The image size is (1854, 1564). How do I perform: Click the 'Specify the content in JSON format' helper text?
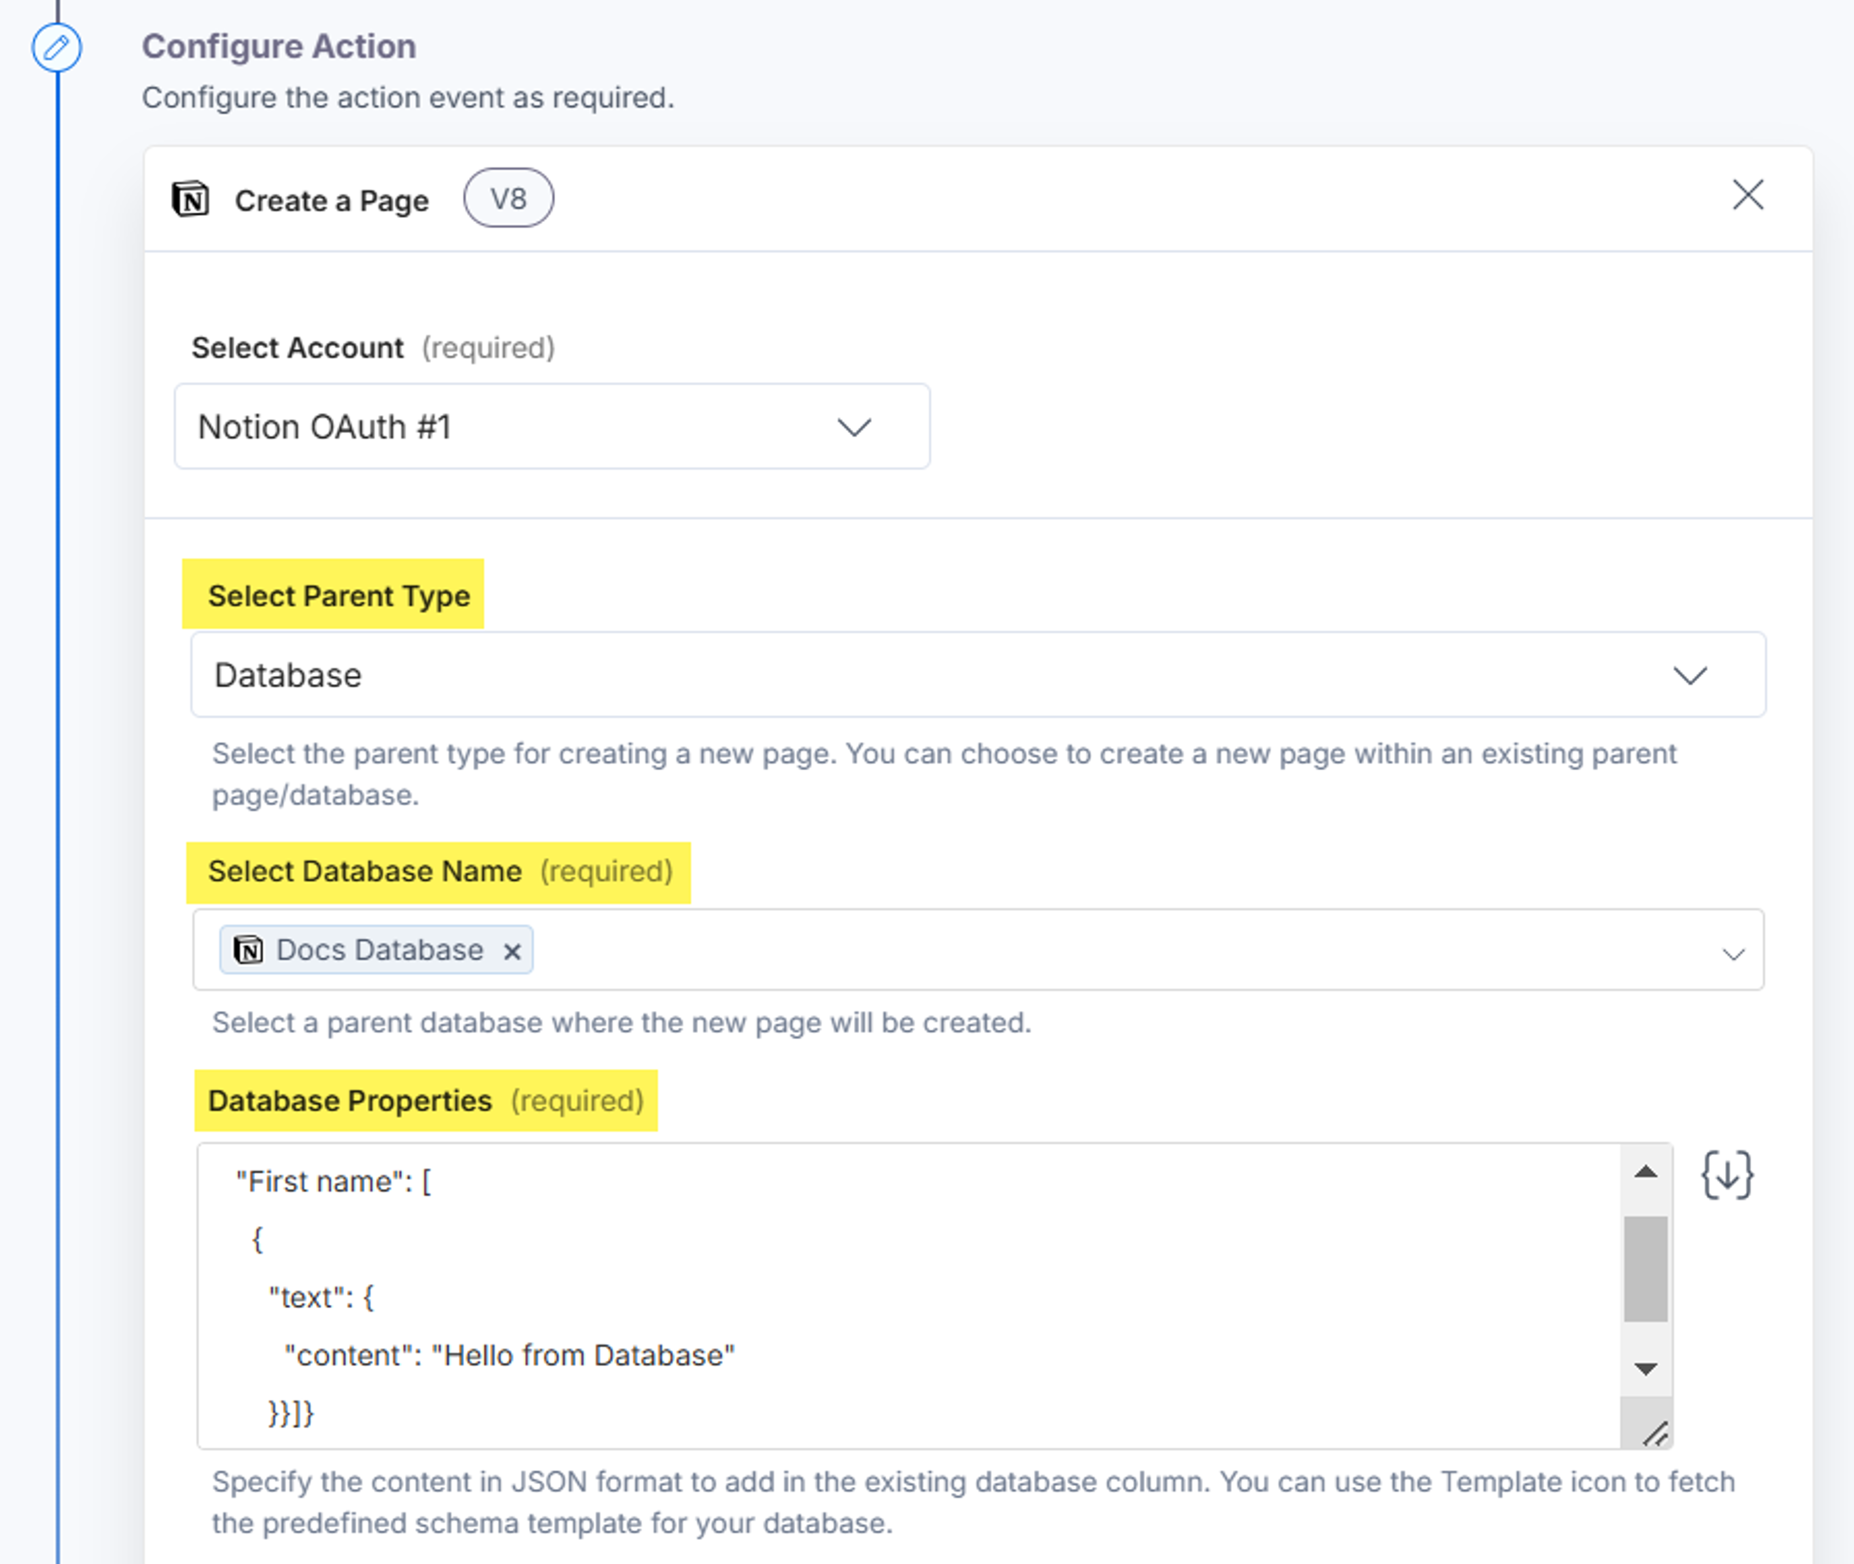pos(973,1503)
